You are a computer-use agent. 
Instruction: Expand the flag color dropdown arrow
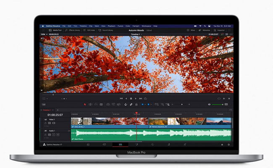145,105
